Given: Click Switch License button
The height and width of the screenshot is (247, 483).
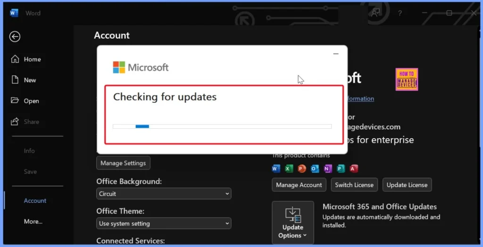Looking at the screenshot, I should 354,185.
